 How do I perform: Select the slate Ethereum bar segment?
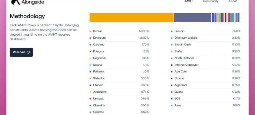[x=193, y=17]
